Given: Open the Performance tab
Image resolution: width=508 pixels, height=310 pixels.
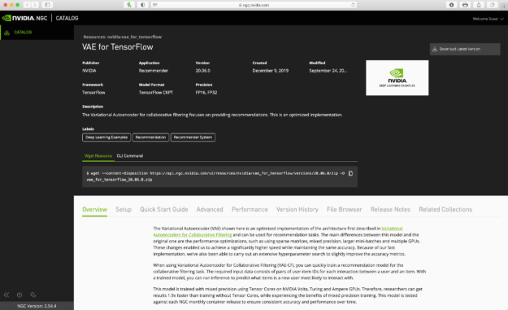Looking at the screenshot, I should 250,209.
